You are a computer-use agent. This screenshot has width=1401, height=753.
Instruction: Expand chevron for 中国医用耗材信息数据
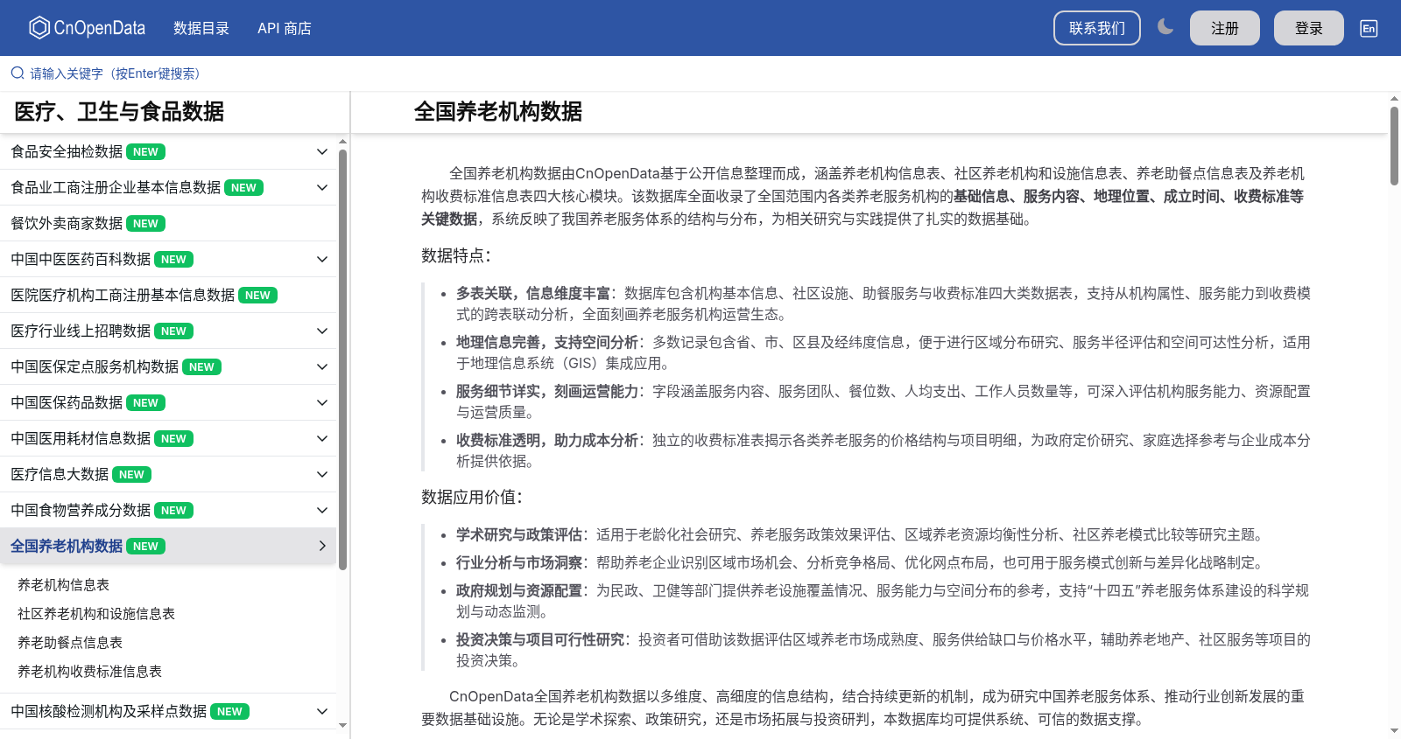(x=322, y=439)
